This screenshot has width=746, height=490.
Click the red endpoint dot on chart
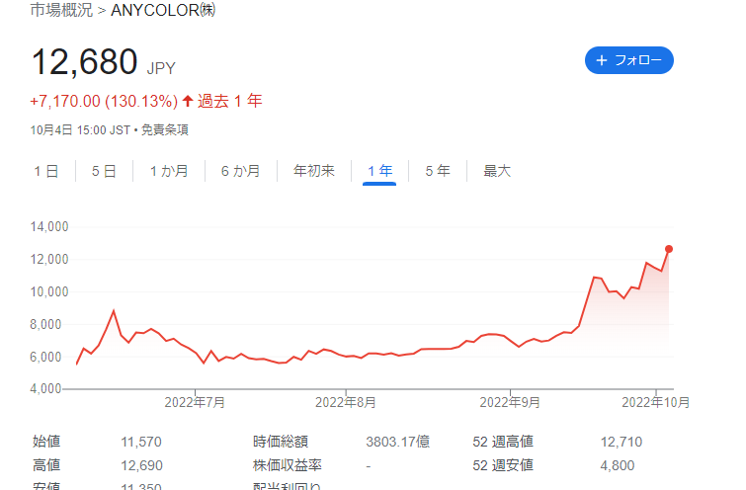669,249
